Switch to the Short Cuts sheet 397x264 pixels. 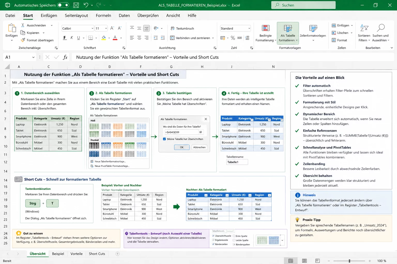point(97,254)
